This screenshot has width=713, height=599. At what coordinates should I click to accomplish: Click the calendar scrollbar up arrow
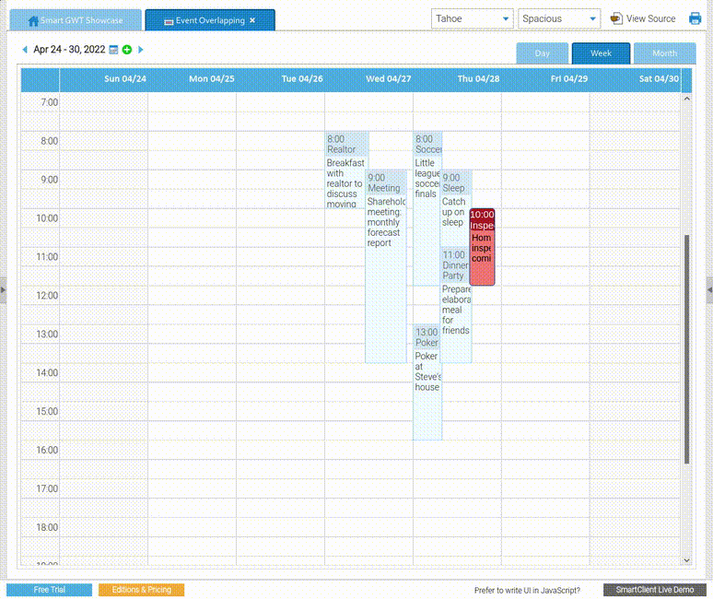687,99
